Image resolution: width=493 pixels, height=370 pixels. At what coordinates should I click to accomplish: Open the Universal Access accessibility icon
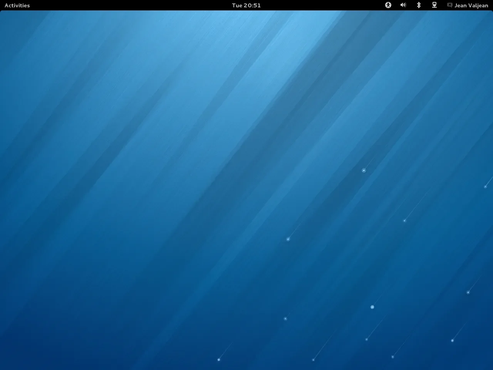pos(388,5)
